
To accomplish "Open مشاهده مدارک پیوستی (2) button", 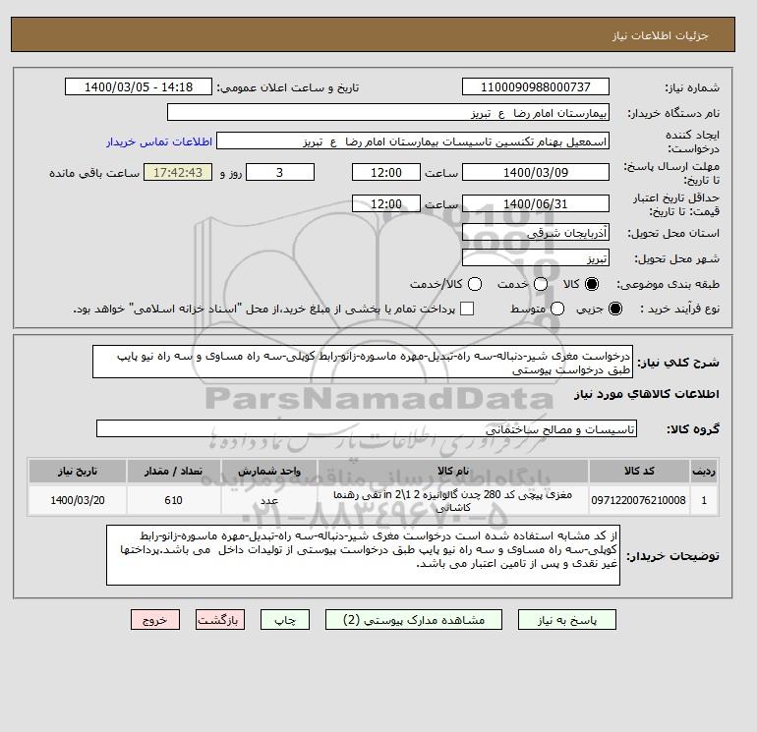I will tap(414, 620).
